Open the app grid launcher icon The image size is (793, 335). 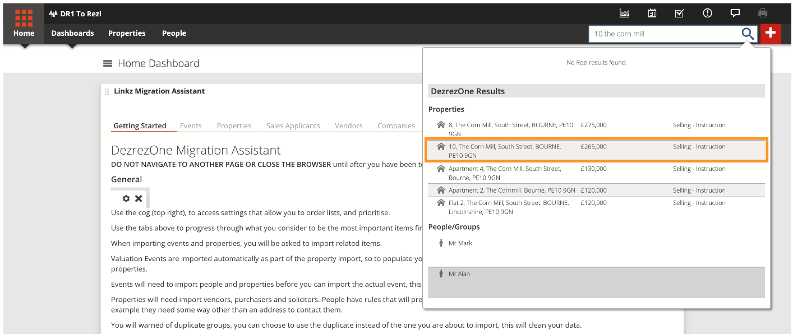[24, 17]
